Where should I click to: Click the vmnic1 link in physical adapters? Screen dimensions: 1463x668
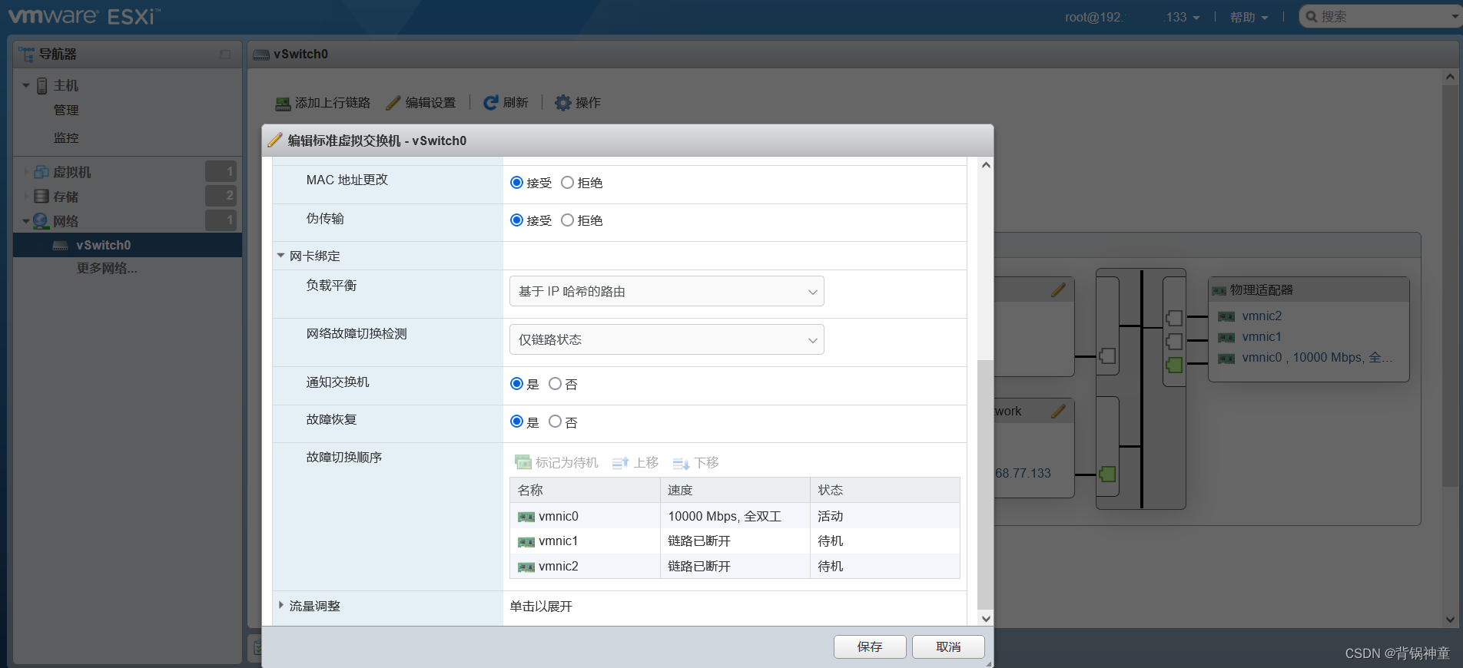[1262, 337]
